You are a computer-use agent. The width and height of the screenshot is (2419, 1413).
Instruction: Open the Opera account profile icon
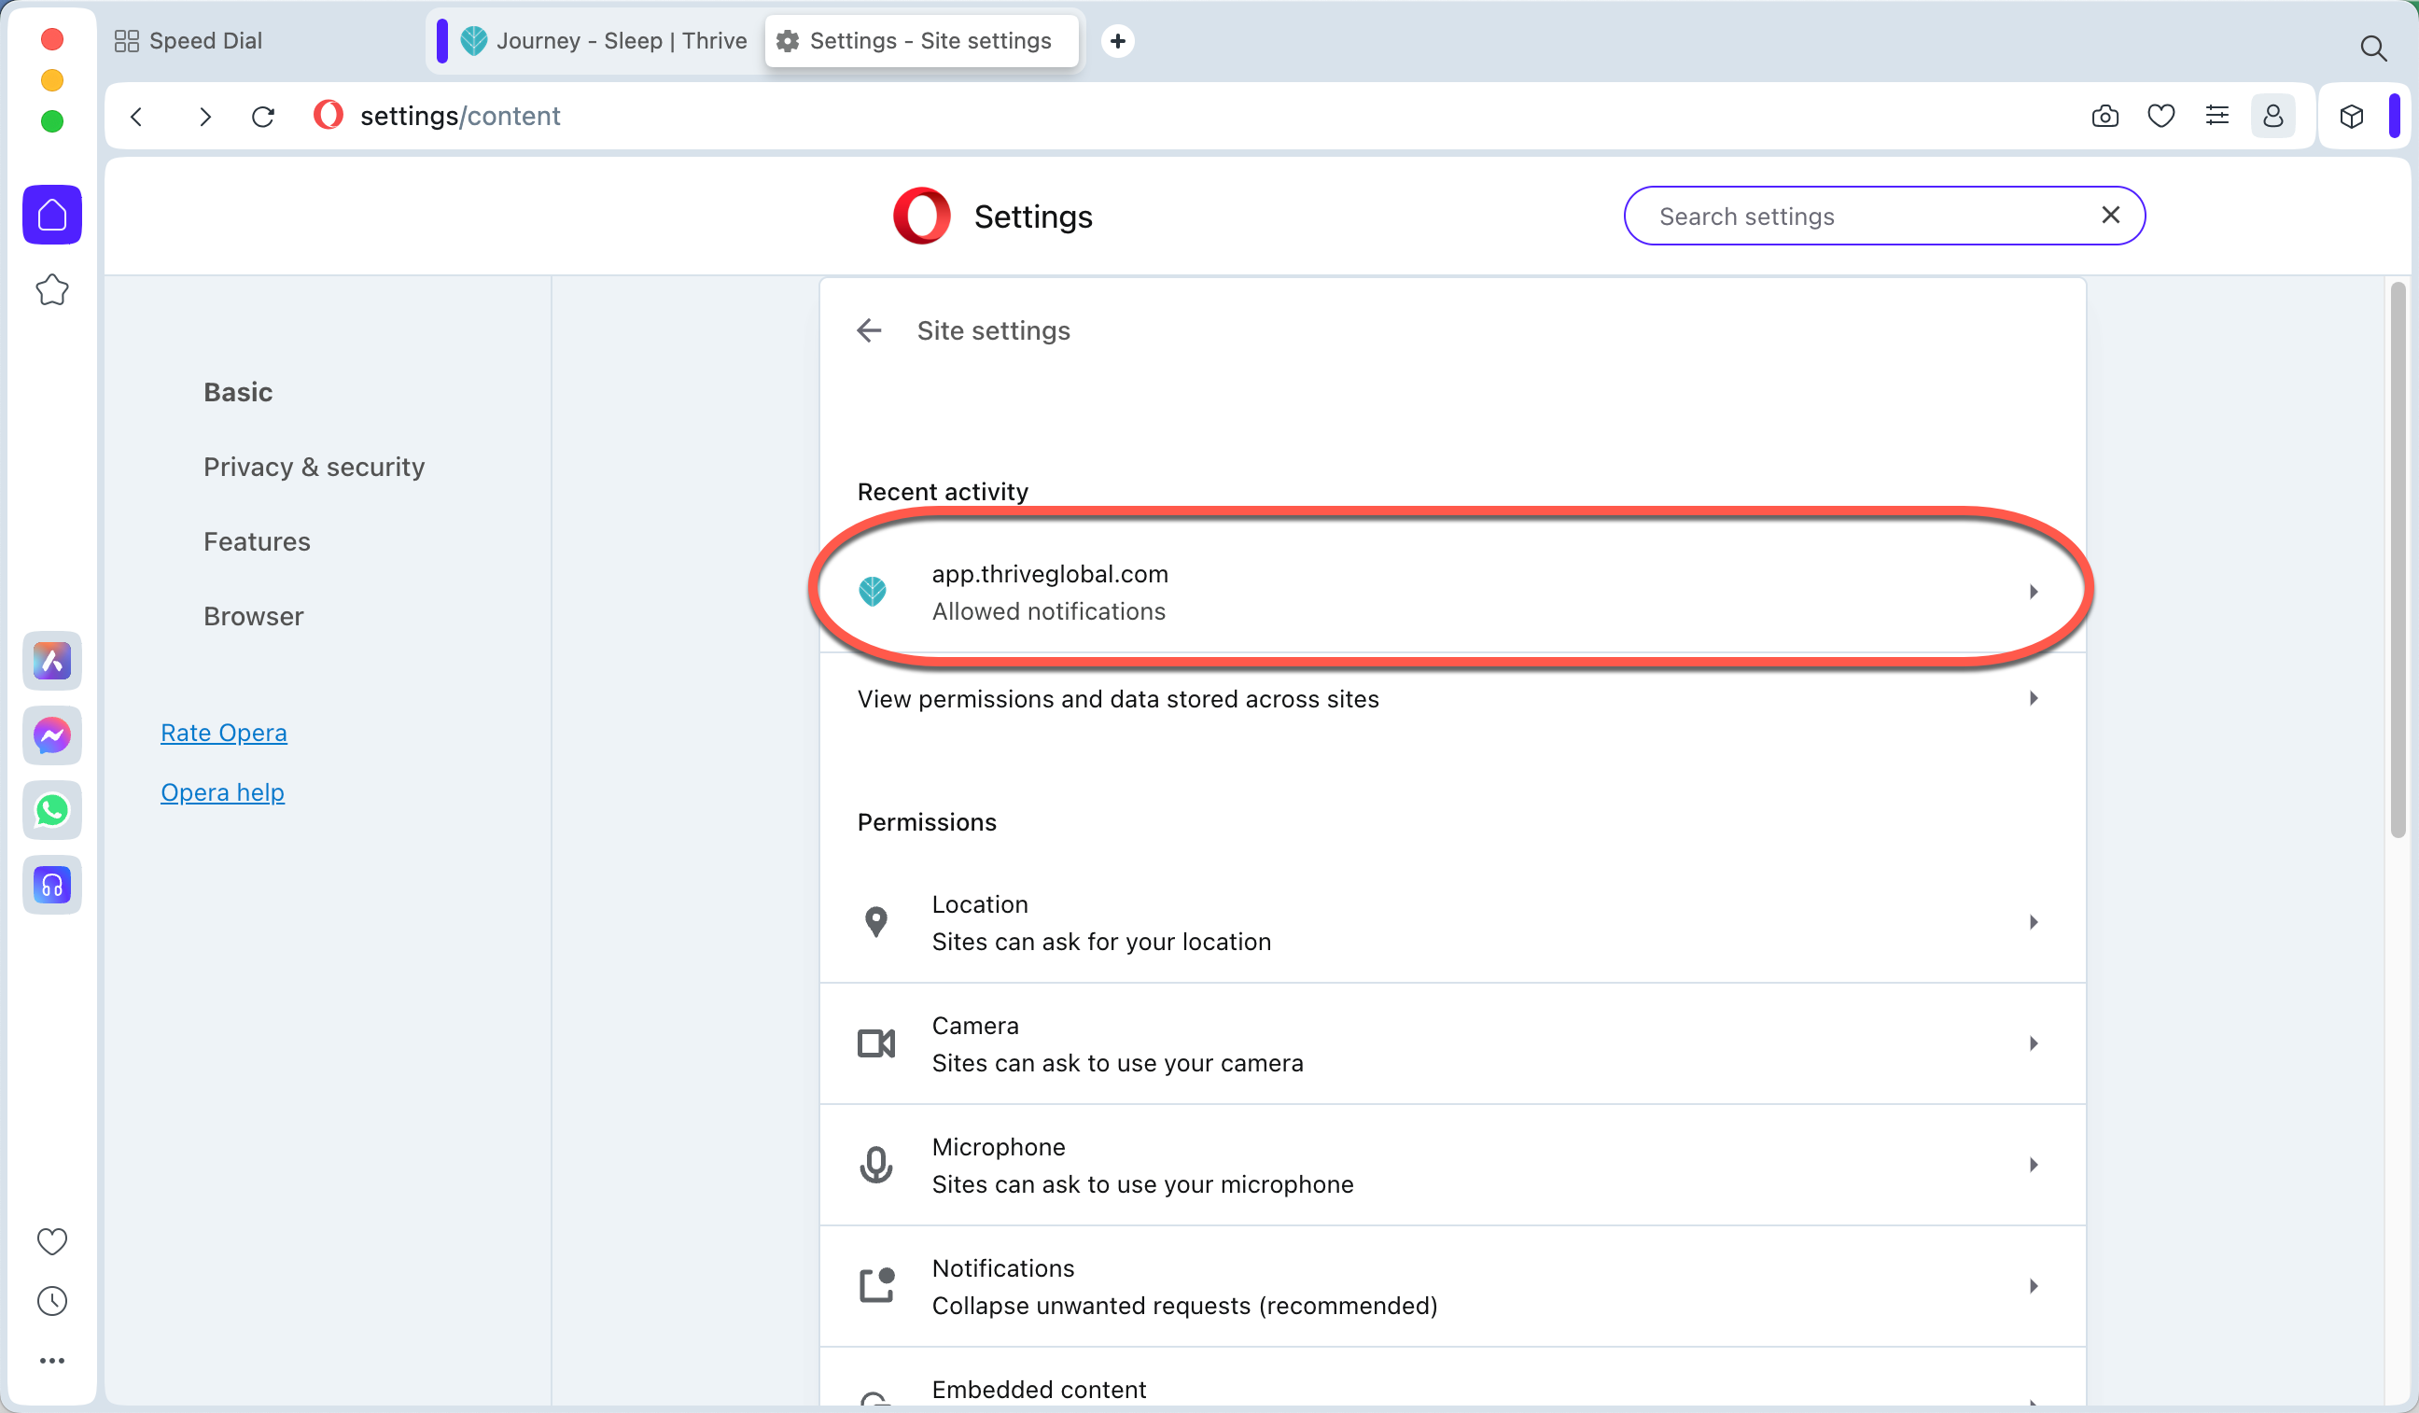click(x=2273, y=116)
